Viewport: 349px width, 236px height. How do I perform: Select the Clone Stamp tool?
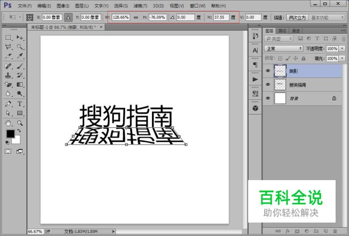point(8,75)
